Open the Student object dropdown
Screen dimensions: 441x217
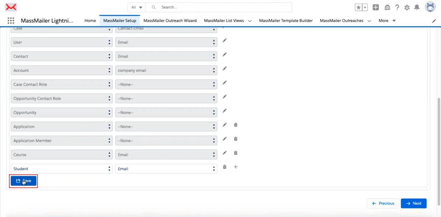click(62, 169)
